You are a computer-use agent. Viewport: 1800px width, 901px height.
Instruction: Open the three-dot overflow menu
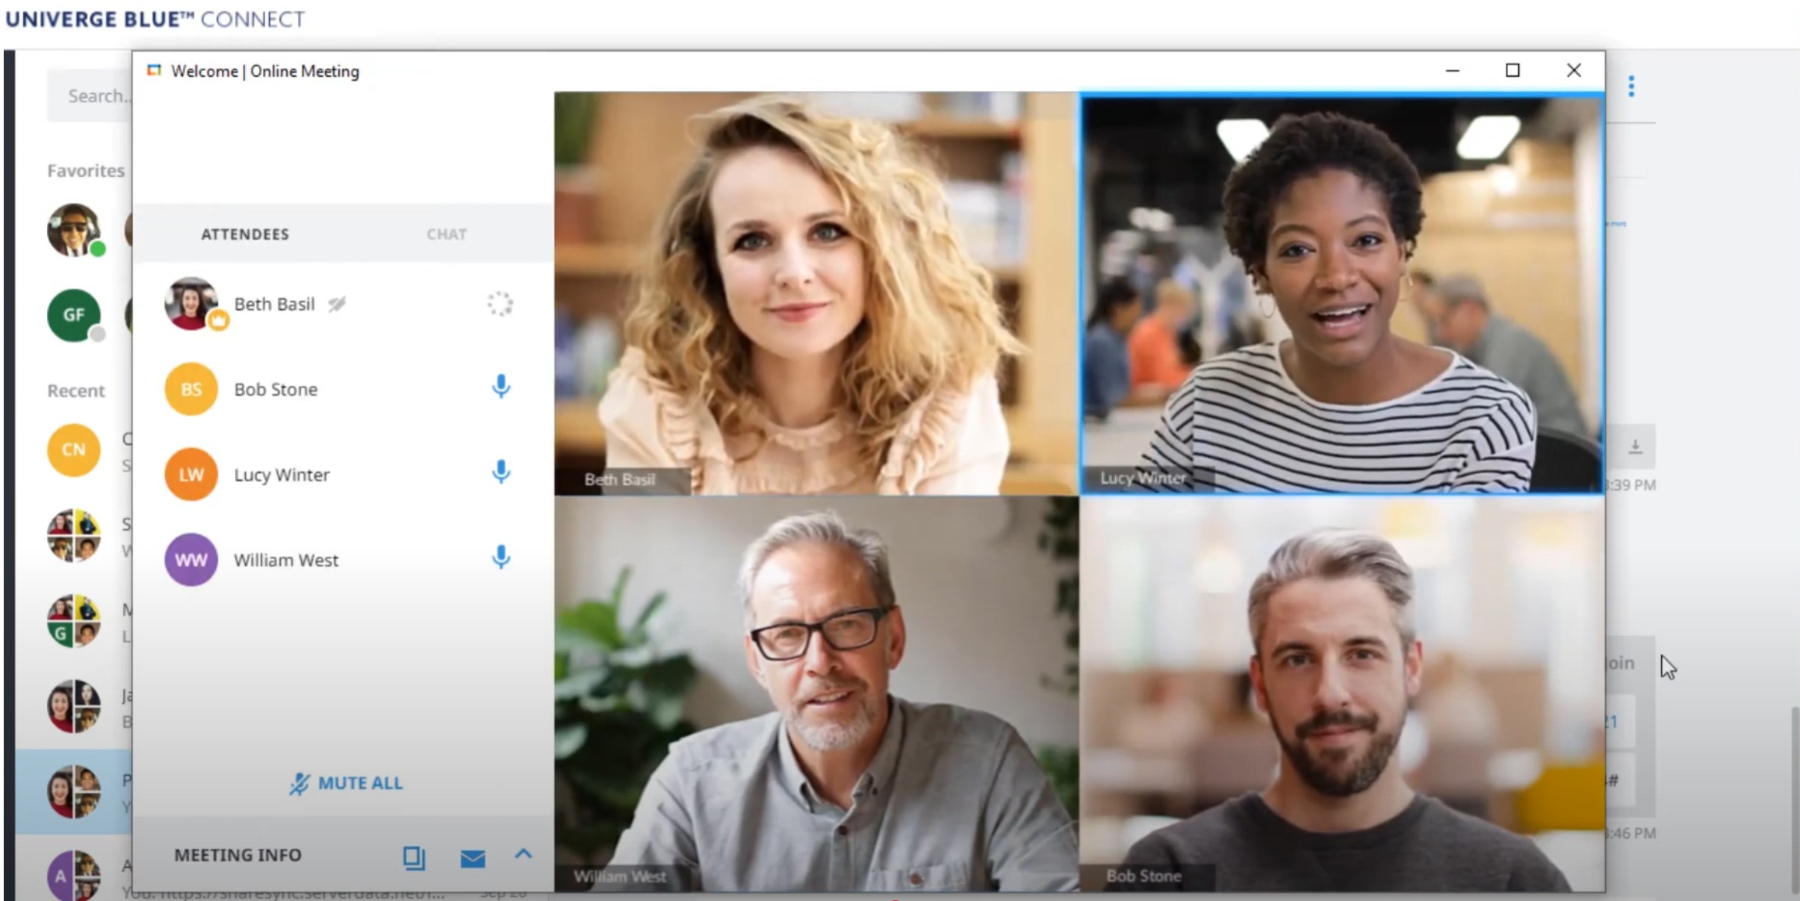coord(1631,86)
